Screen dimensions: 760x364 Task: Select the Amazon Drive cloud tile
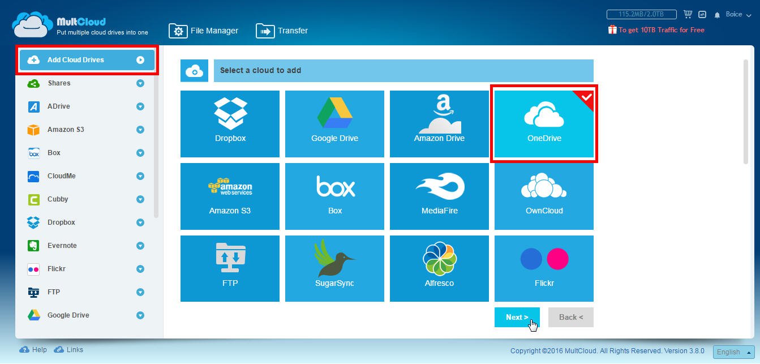439,124
